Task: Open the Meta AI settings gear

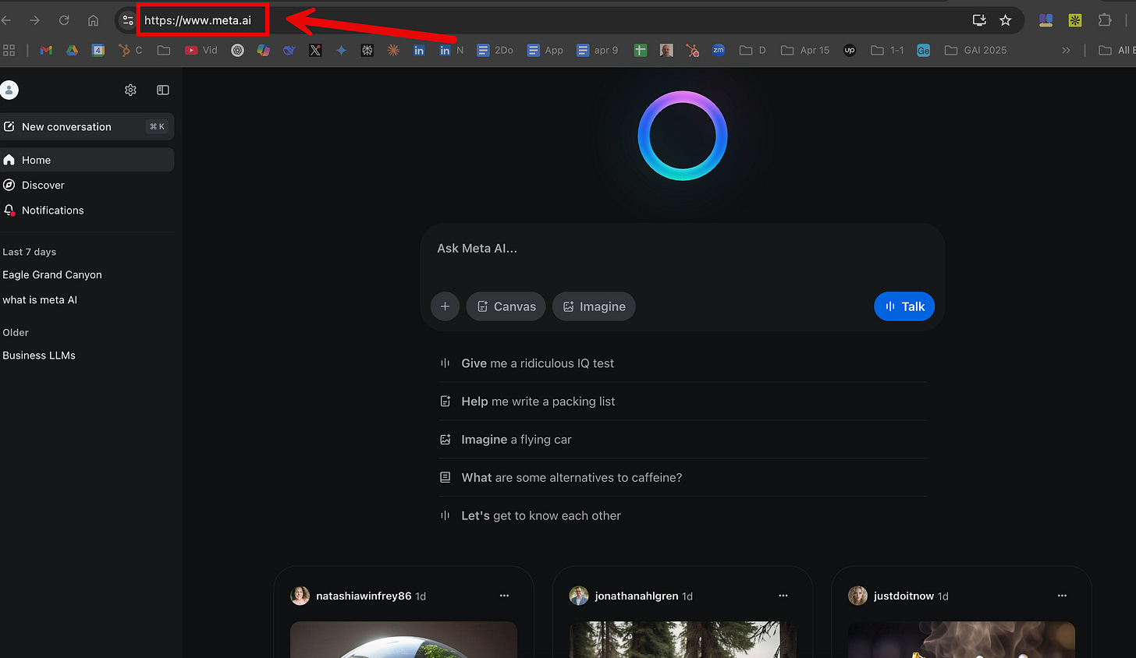Action: [130, 90]
